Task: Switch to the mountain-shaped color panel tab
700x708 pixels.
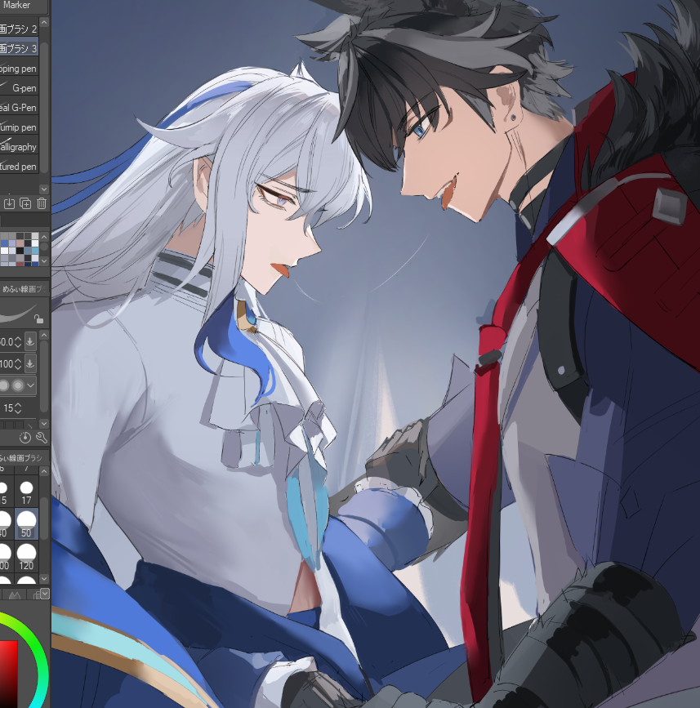Action: point(15,594)
